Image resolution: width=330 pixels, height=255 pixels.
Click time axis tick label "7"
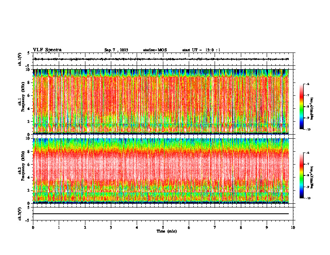[215, 227]
